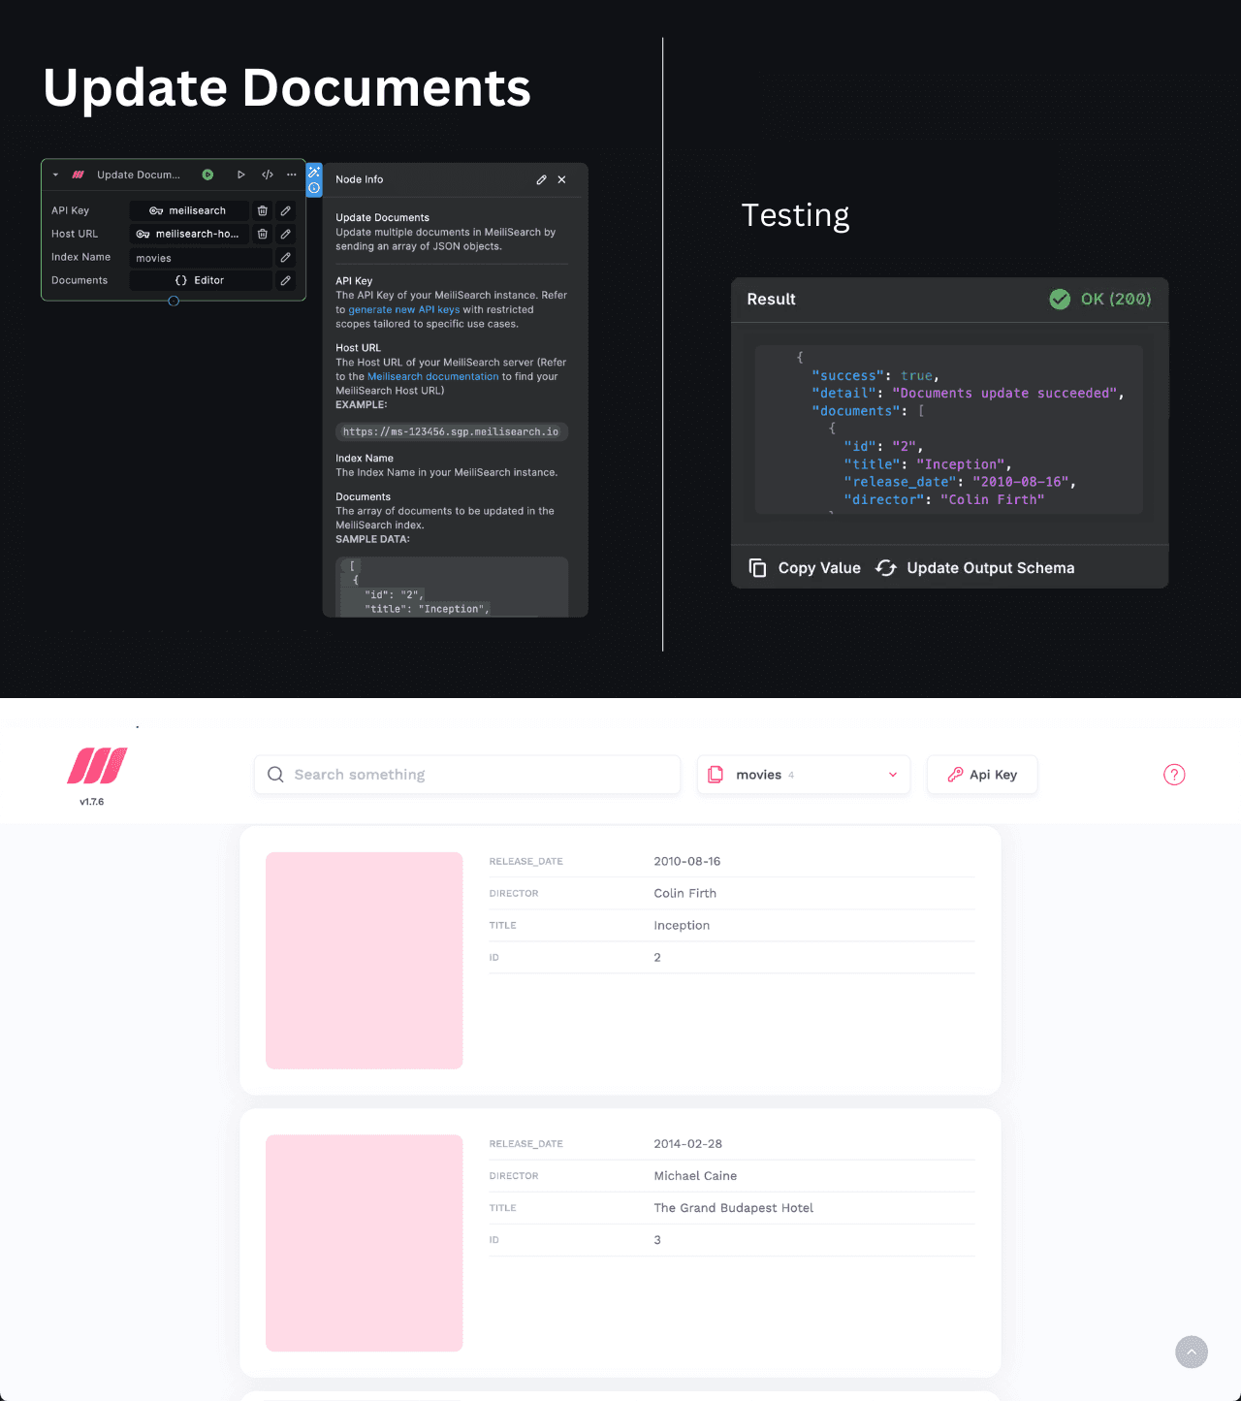Click the Node Info panel title
The width and height of the screenshot is (1241, 1401).
pos(360,179)
